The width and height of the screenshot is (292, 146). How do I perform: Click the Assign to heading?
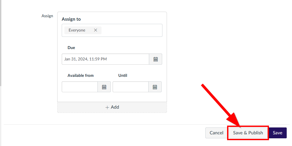[71, 19]
